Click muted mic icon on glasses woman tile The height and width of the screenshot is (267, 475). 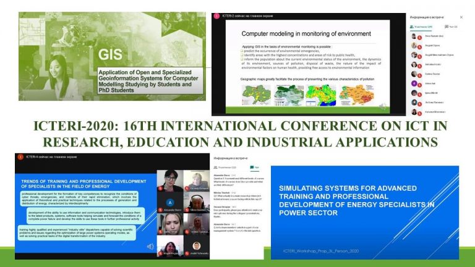[161, 189]
